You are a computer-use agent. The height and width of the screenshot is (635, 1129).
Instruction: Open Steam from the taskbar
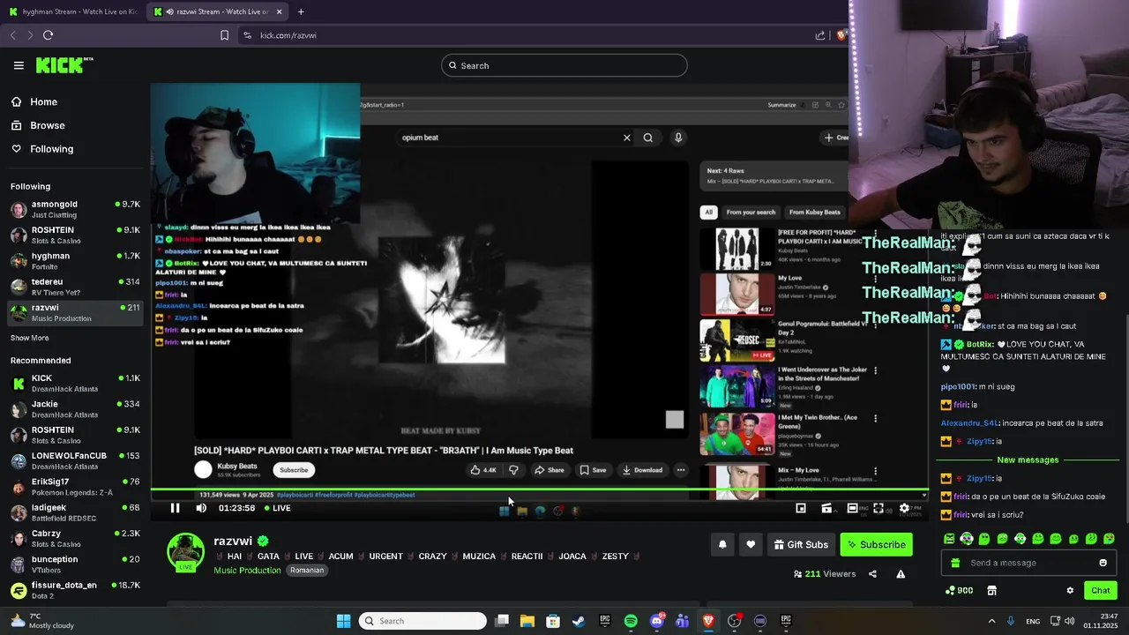579,621
